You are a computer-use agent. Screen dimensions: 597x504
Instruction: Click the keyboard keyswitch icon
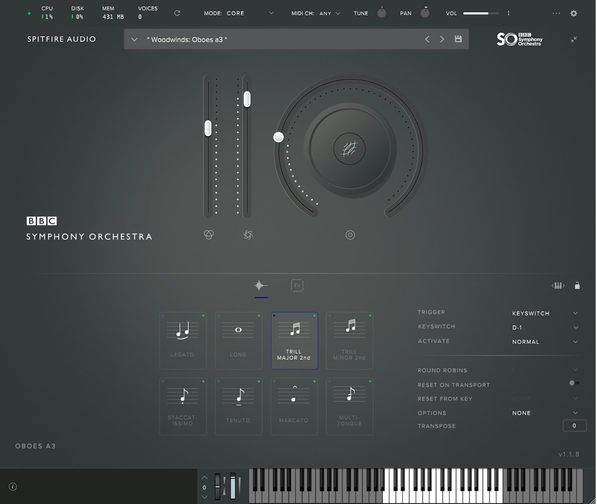[558, 285]
